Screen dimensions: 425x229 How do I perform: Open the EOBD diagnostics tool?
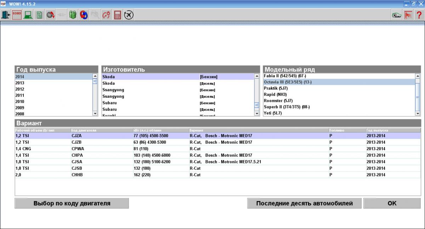coord(17,15)
